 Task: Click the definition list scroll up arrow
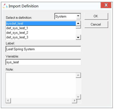pyautogui.click(x=78, y=23)
